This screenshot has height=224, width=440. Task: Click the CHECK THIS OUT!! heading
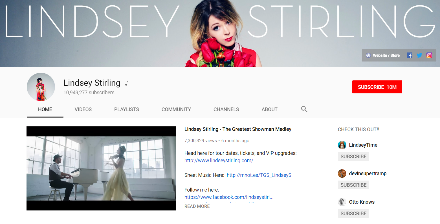click(x=358, y=129)
